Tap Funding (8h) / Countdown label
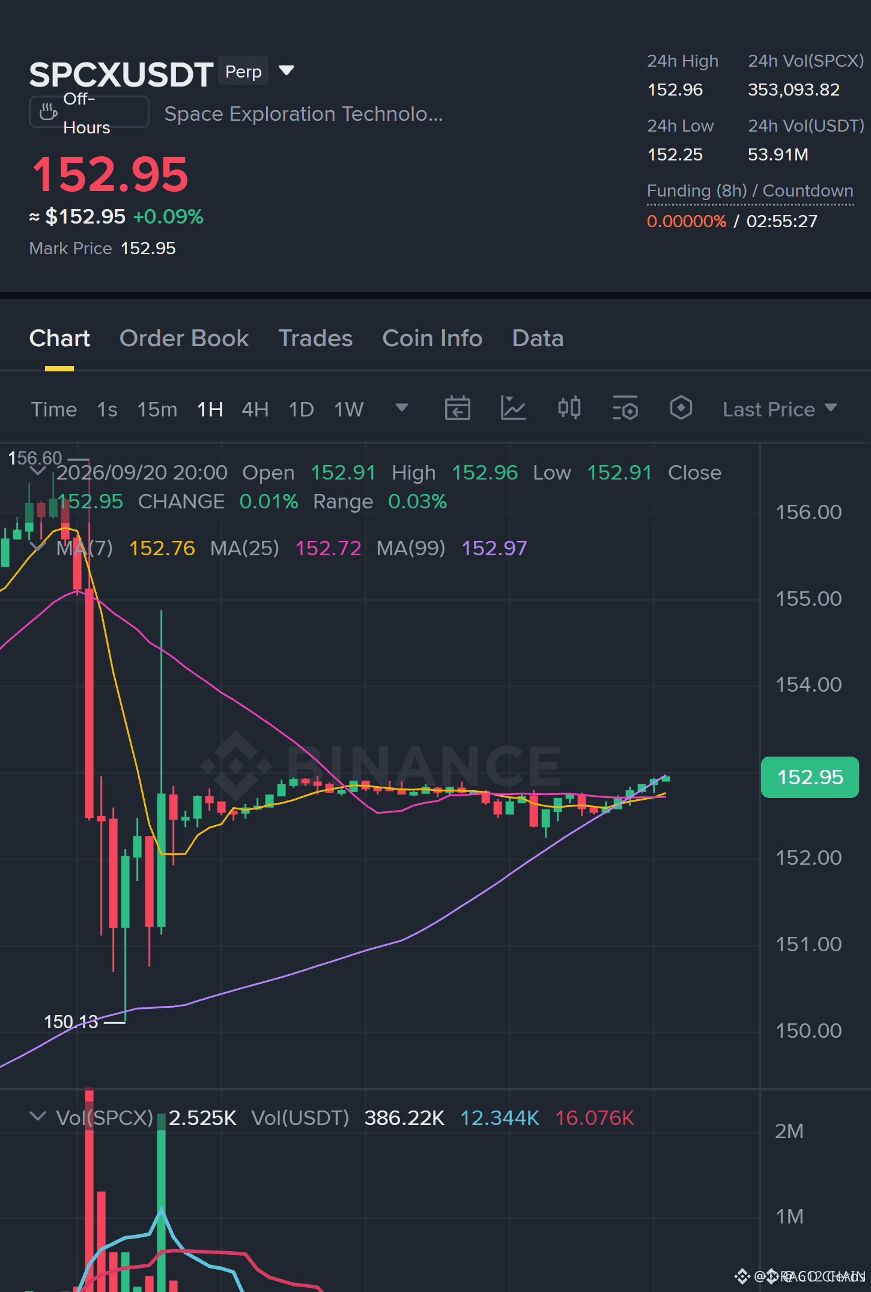The height and width of the screenshot is (1292, 871). [750, 191]
